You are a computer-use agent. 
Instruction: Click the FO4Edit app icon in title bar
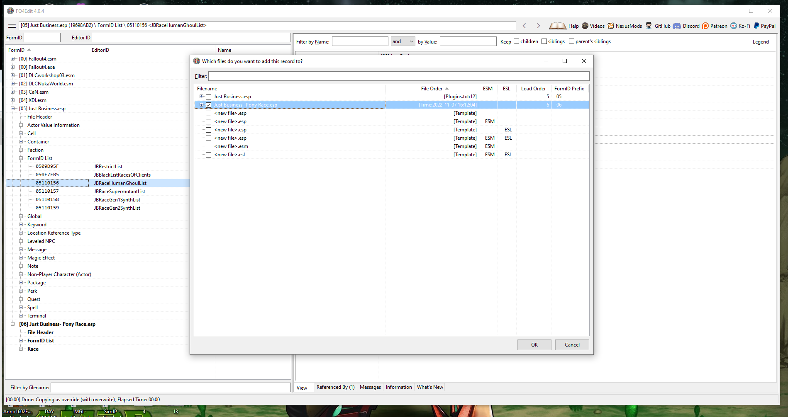tap(10, 11)
